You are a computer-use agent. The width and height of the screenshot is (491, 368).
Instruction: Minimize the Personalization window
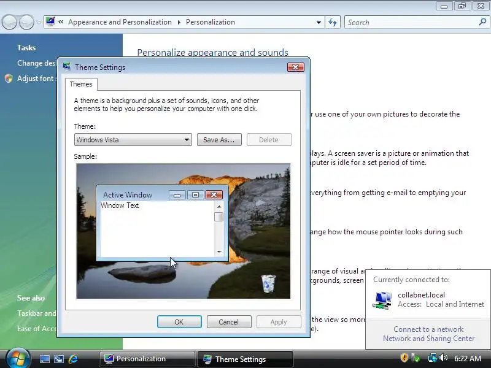[444, 6]
